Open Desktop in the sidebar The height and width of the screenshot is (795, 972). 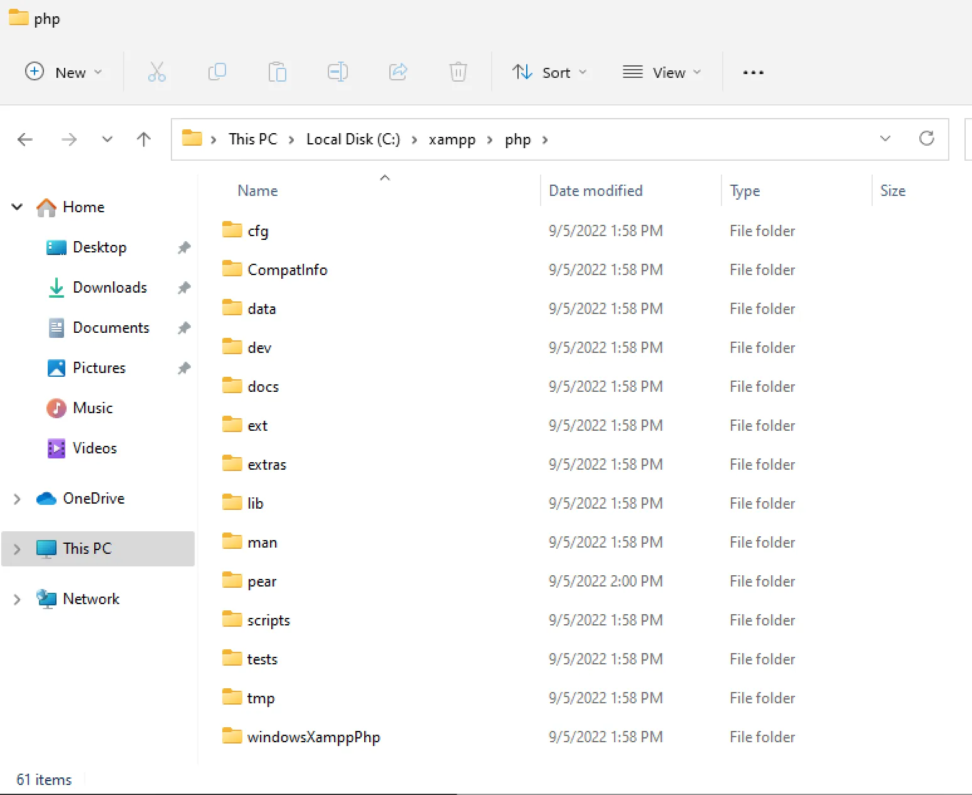[x=100, y=247]
